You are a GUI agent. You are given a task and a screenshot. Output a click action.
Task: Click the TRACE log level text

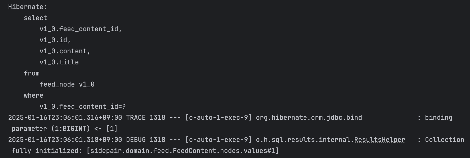[x=136, y=118]
